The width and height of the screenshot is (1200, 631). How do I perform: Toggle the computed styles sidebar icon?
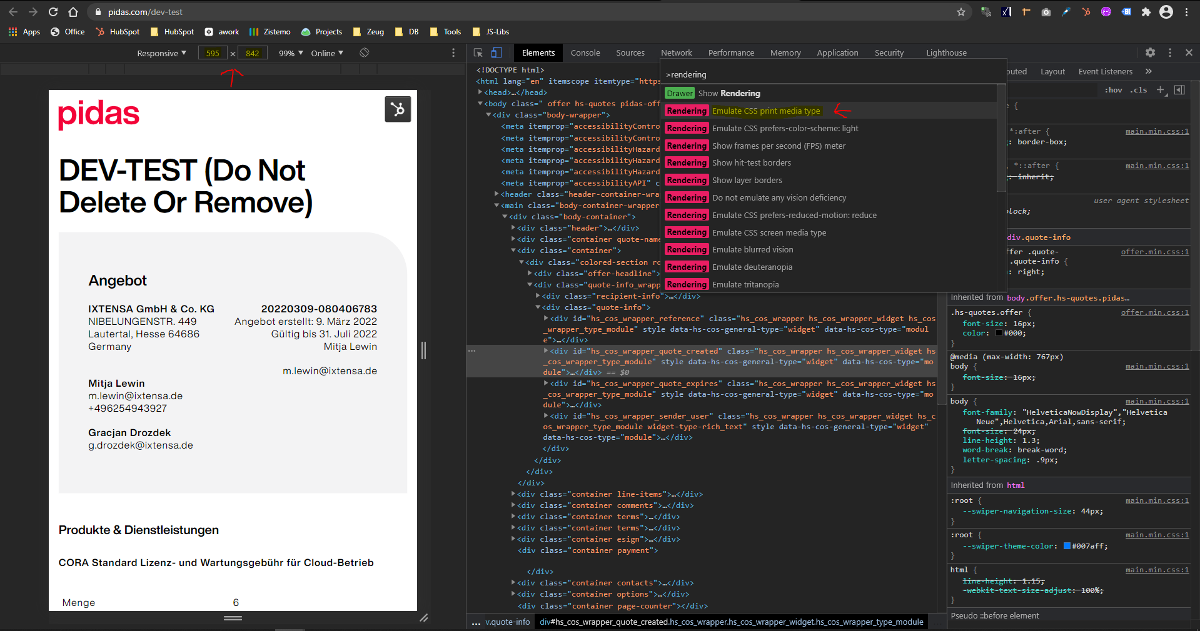click(x=1179, y=90)
